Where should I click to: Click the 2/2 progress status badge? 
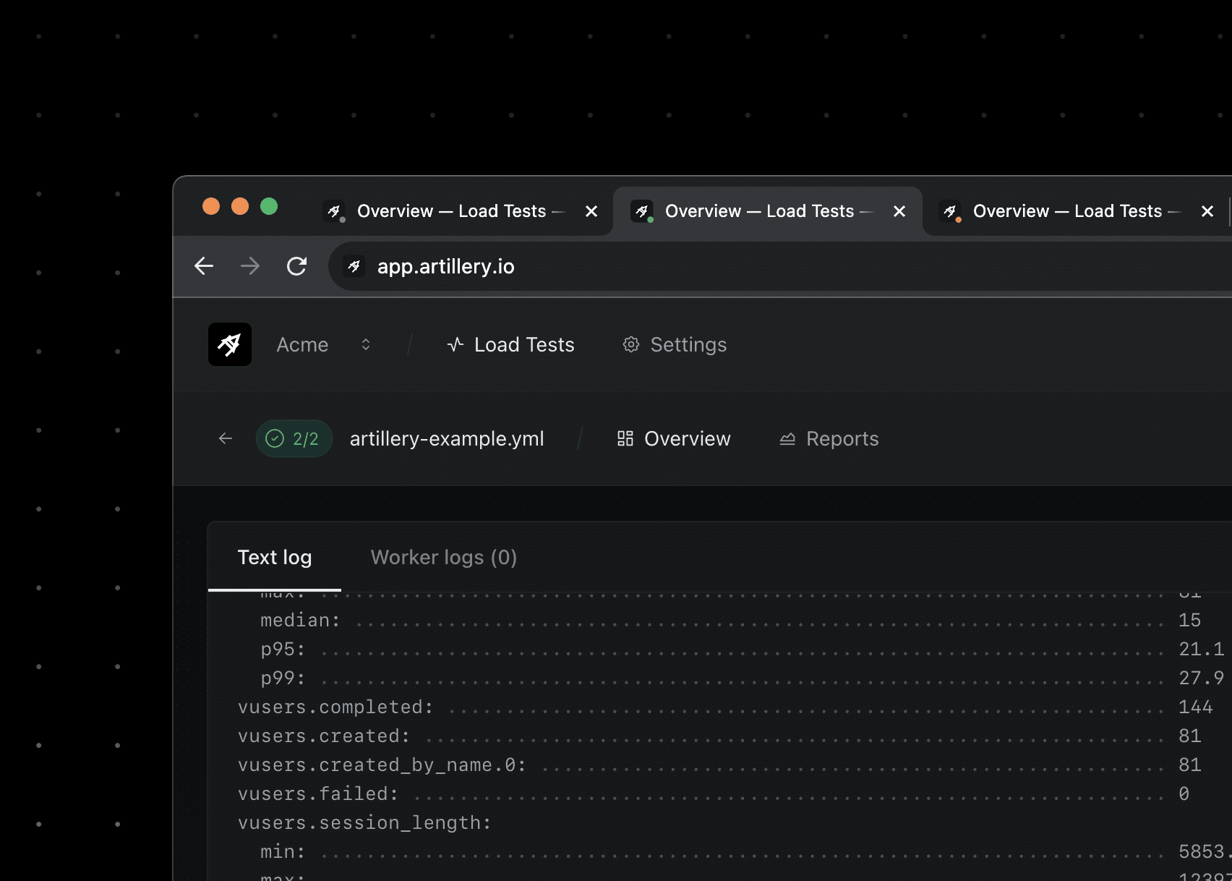tap(294, 438)
